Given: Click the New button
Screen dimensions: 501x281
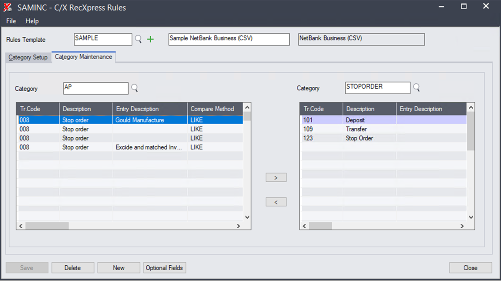Looking at the screenshot, I should pos(118,268).
